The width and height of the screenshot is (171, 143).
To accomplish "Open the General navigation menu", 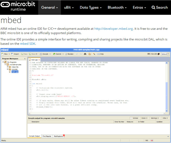I will pos(49,7).
